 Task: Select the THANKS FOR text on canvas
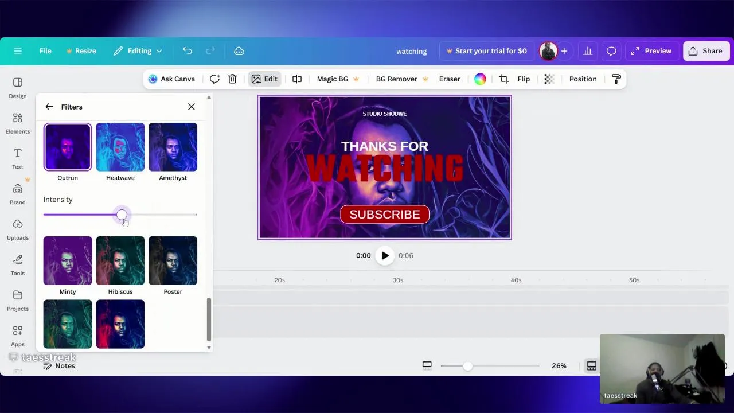(385, 146)
